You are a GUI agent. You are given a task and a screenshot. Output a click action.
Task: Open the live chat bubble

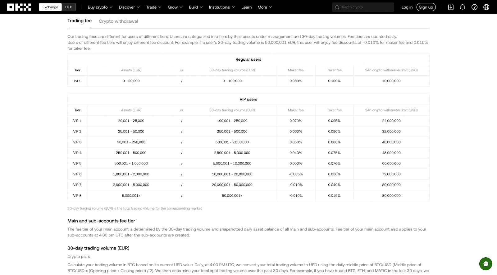[x=486, y=264]
